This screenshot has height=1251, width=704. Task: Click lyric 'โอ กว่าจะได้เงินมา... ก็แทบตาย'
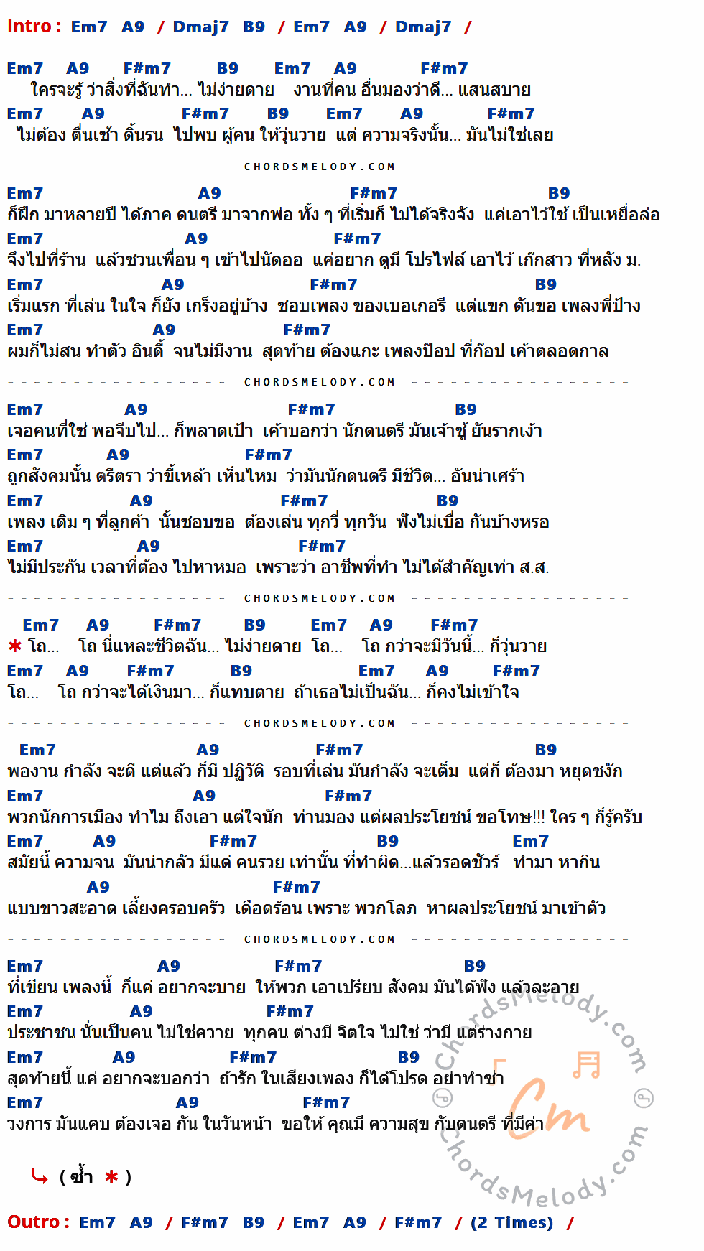(171, 693)
